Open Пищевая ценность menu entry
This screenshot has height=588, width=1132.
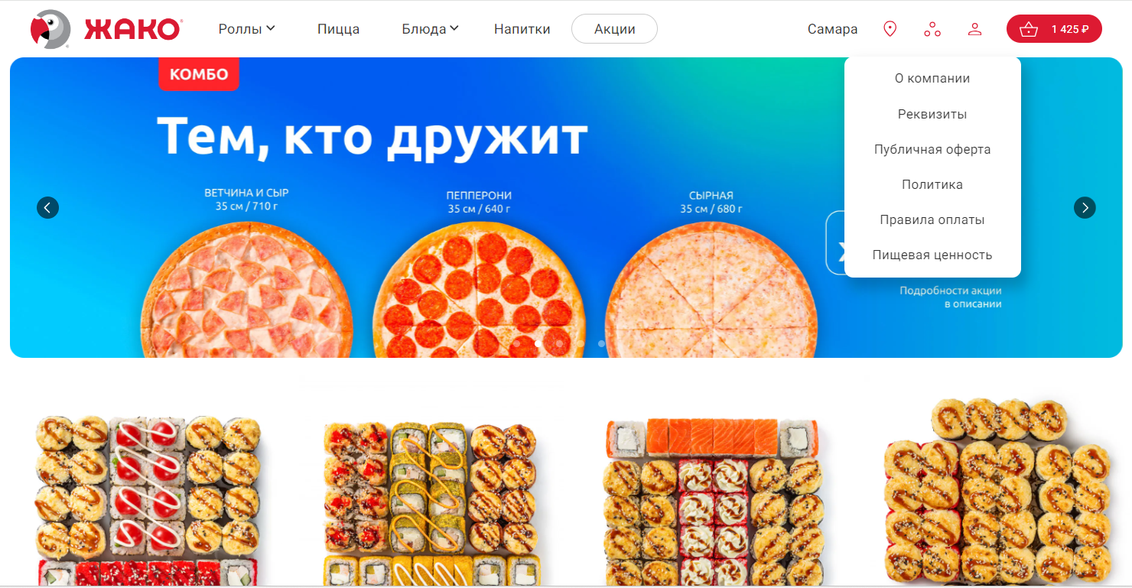[x=932, y=255]
